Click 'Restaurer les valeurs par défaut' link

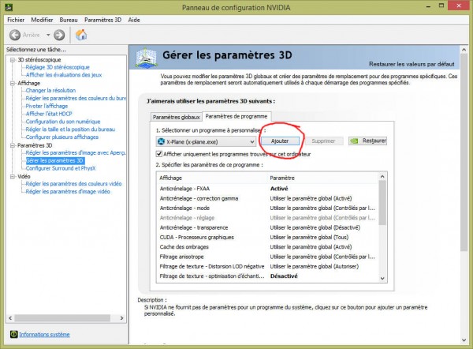[412, 64]
